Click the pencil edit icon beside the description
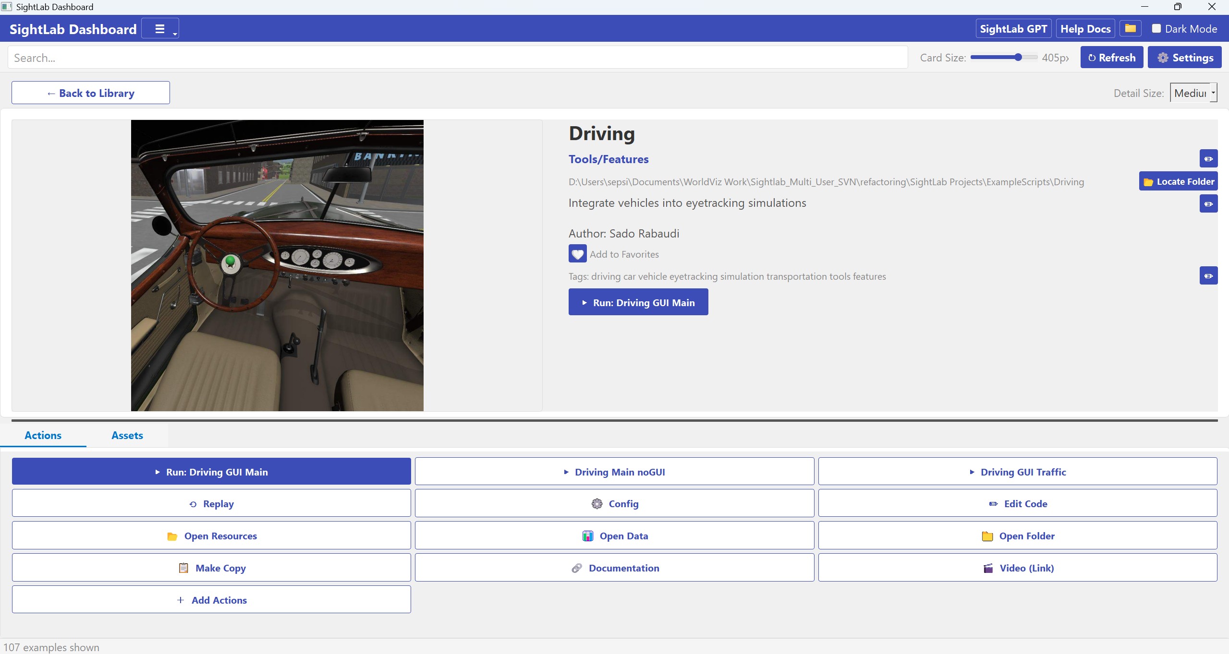This screenshot has height=654, width=1229. coord(1208,204)
